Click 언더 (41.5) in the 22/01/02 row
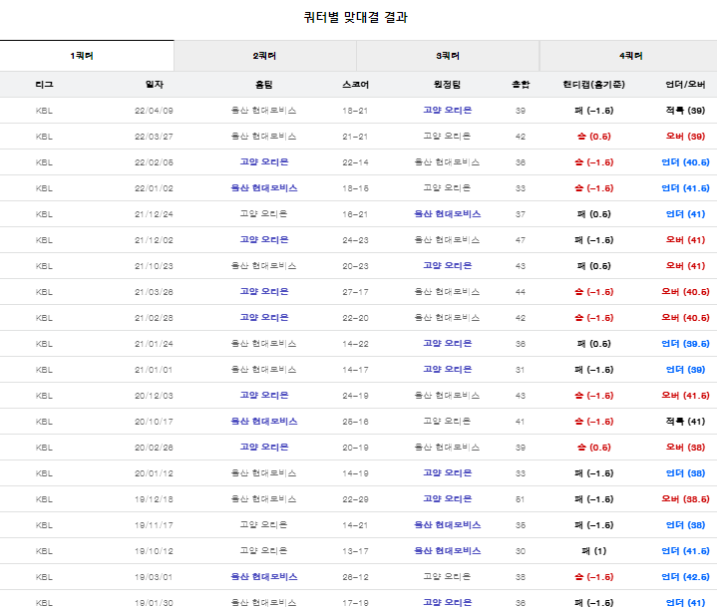 [x=685, y=188]
